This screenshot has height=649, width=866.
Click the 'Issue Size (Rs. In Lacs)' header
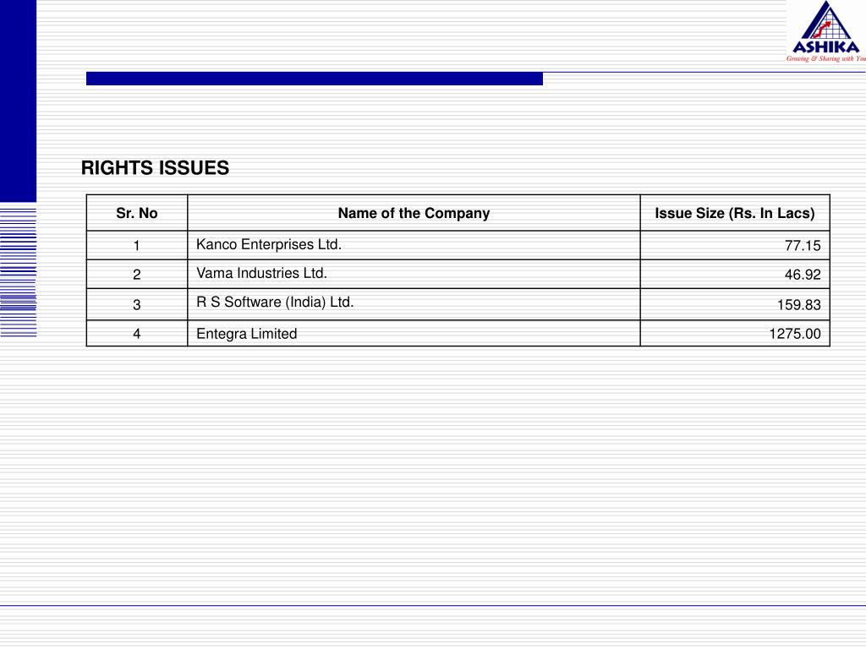tap(735, 213)
